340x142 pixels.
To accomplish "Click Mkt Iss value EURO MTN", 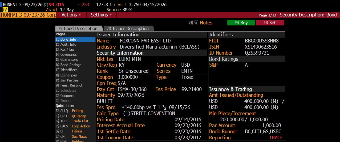I will pyautogui.click(x=130, y=59).
